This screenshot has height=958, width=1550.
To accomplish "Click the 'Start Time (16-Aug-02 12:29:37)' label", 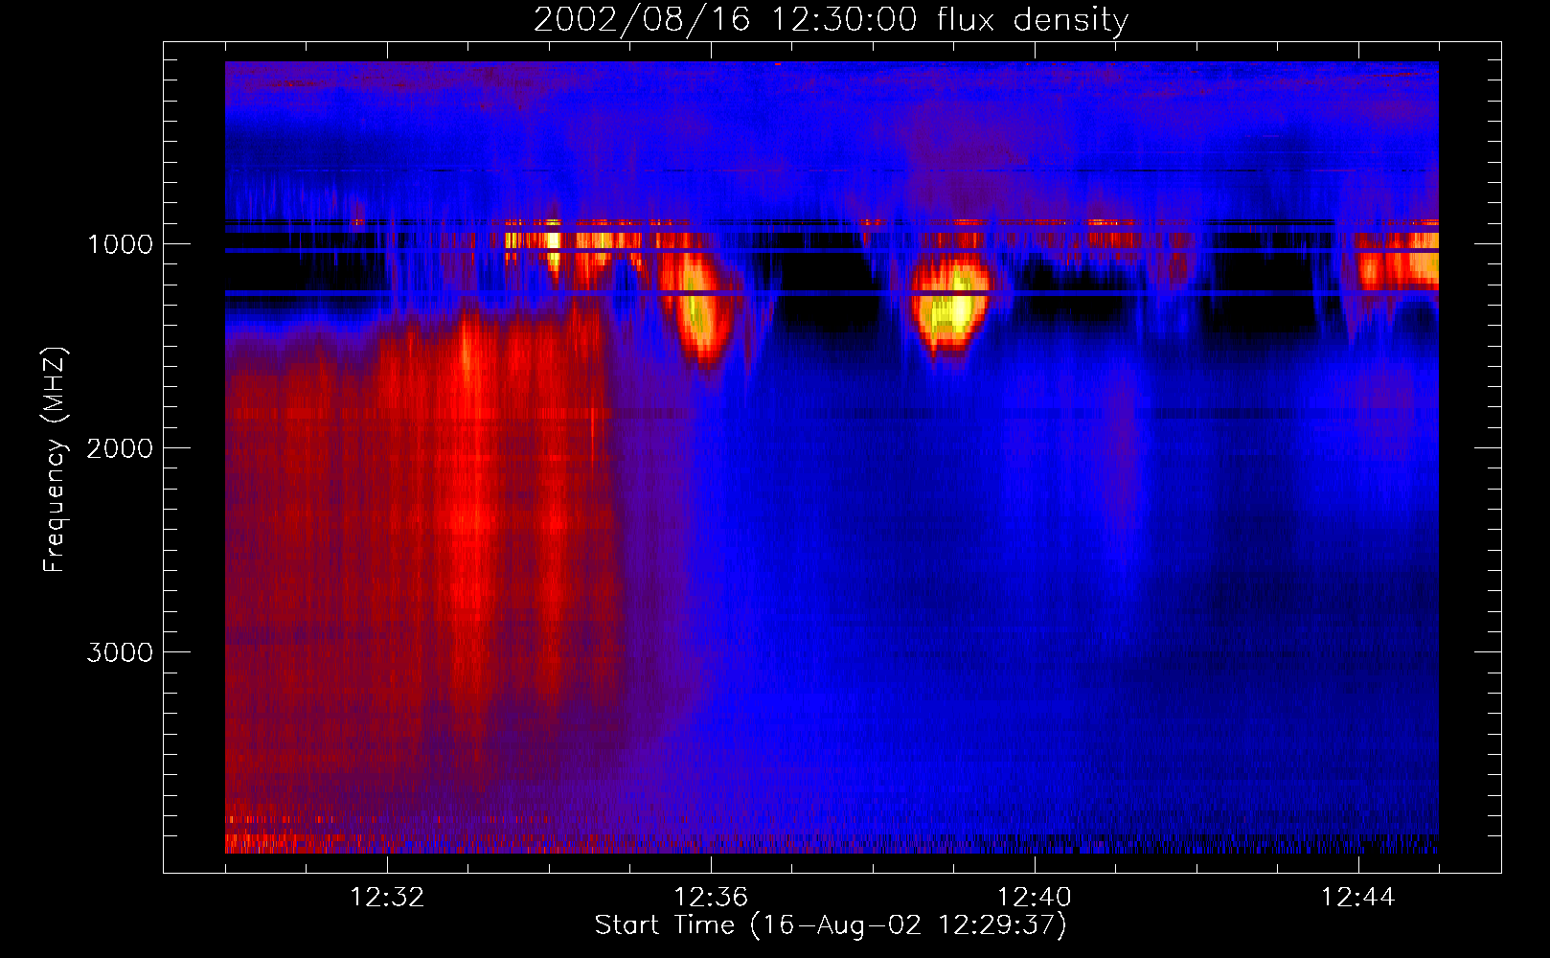I will click(831, 925).
